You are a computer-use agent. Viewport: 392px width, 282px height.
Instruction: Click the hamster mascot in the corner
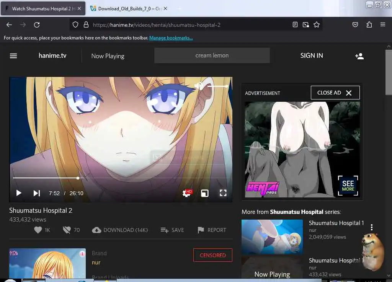[372, 251]
